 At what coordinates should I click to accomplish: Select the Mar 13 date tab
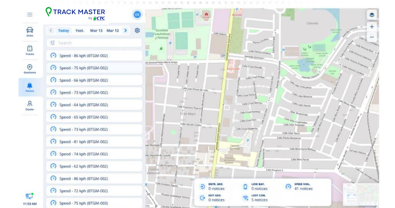96,31
